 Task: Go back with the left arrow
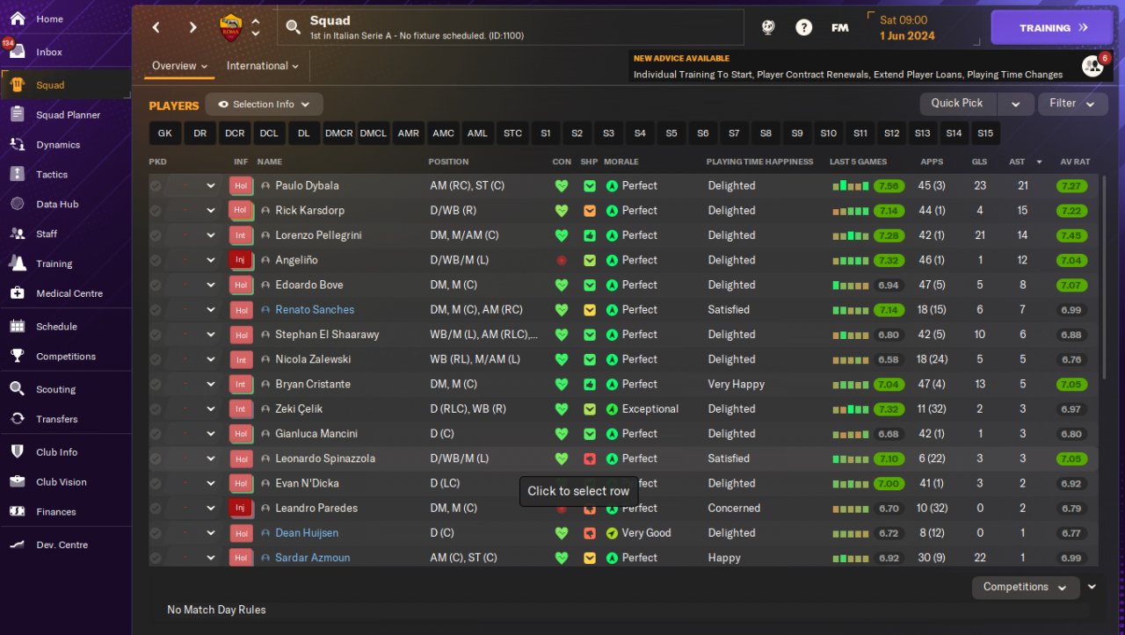[156, 27]
